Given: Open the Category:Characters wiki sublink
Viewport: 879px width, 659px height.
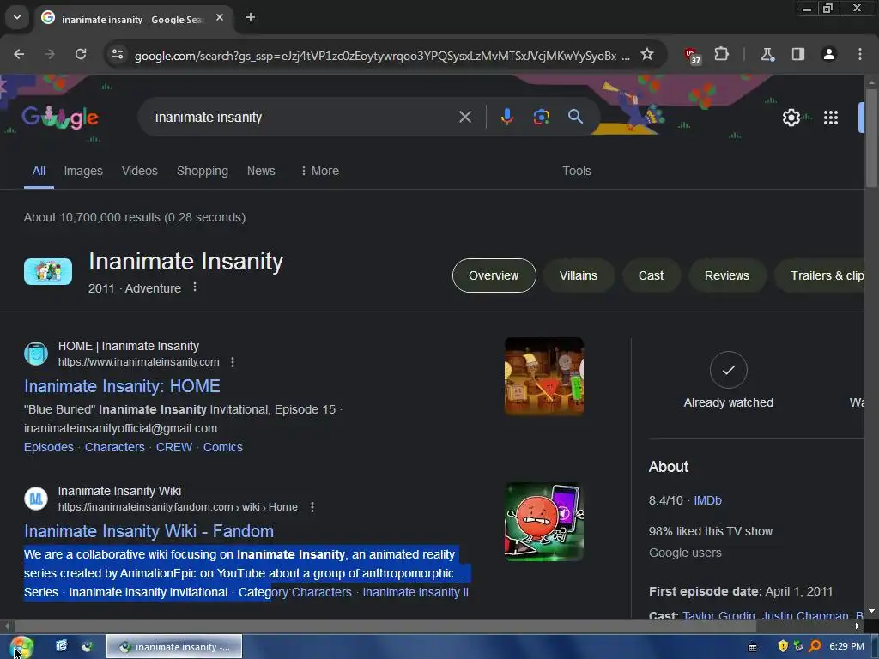Looking at the screenshot, I should point(295,592).
